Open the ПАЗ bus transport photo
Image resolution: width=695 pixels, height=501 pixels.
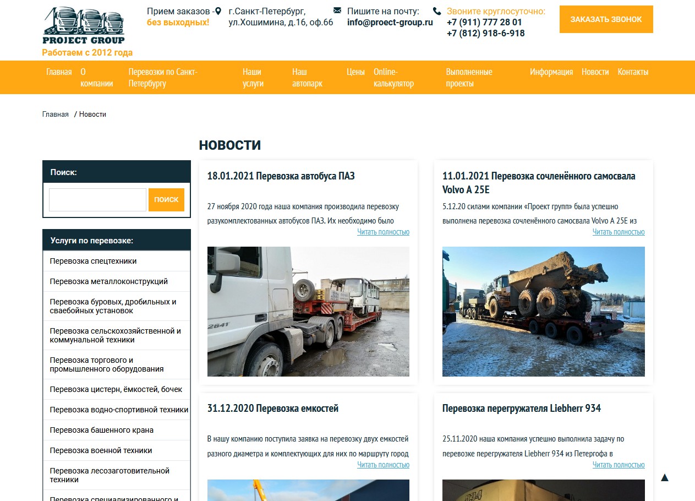tap(308, 312)
